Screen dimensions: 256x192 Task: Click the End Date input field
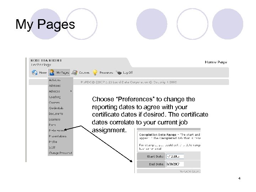point(175,164)
